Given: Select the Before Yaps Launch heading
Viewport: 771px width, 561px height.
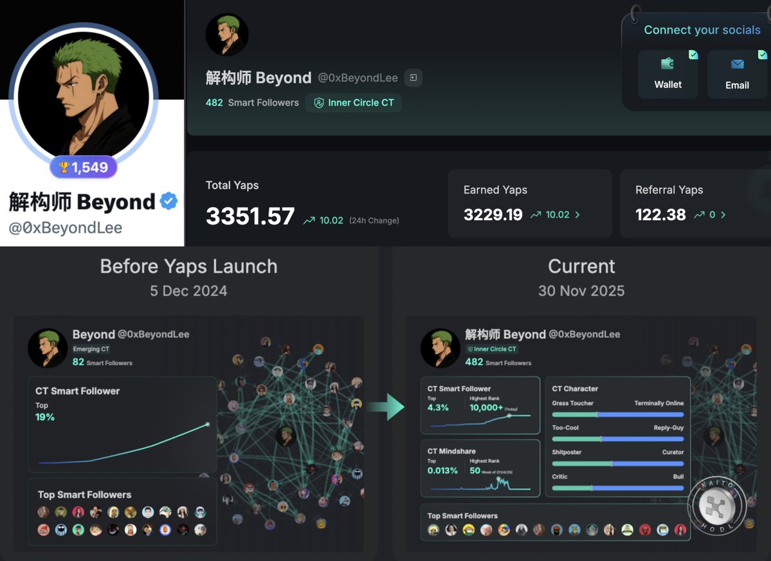Looking at the screenshot, I should 189,266.
